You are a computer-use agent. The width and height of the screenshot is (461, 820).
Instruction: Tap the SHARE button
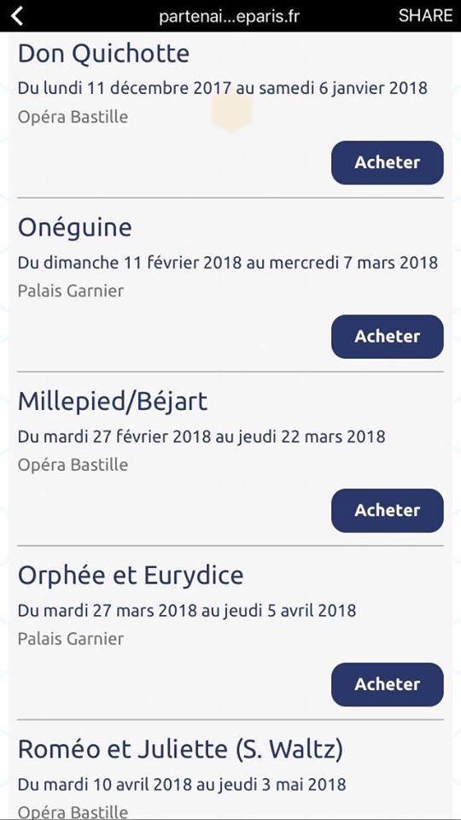425,15
